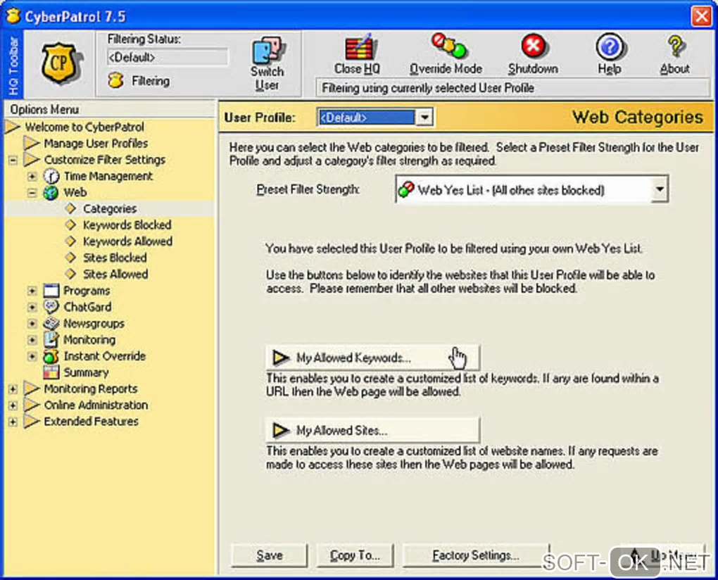Expand the ChatGard tree node

click(x=32, y=307)
